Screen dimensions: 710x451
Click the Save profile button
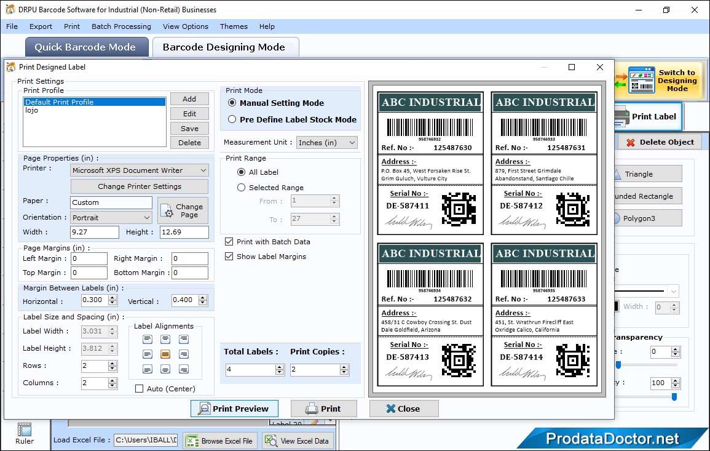click(189, 128)
